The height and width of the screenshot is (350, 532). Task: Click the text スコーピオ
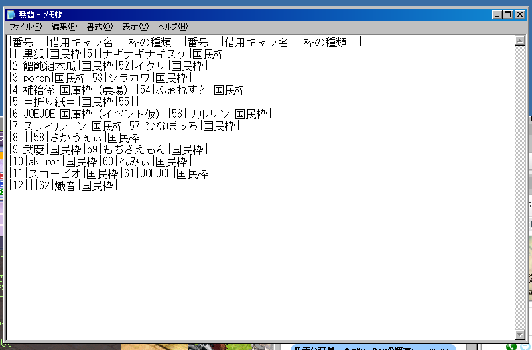(55, 173)
